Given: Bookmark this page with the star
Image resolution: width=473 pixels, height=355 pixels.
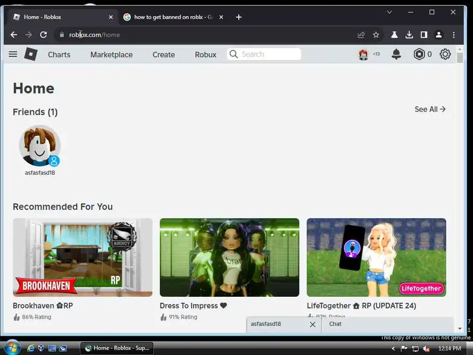Looking at the screenshot, I should click(376, 35).
